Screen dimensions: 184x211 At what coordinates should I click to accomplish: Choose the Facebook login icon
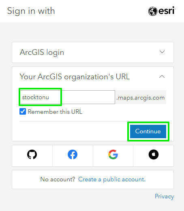(73, 154)
